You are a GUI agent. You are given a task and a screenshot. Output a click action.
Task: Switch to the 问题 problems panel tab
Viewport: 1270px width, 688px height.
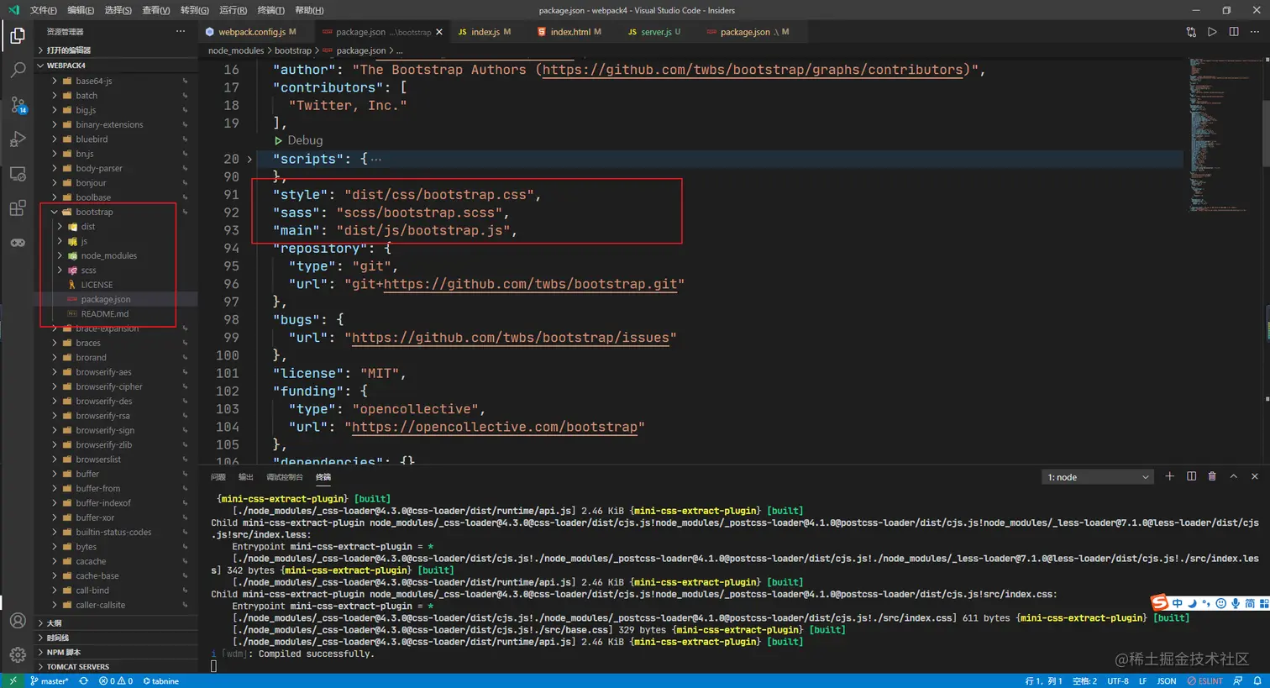218,477
